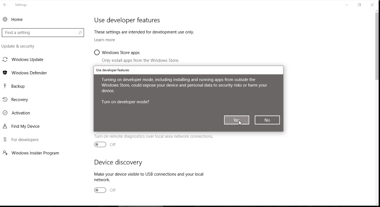Close the Settings window
Viewport: 380px width, 207px height.
point(372,5)
